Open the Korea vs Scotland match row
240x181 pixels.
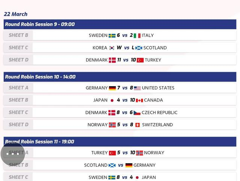pyautogui.click(x=120, y=48)
